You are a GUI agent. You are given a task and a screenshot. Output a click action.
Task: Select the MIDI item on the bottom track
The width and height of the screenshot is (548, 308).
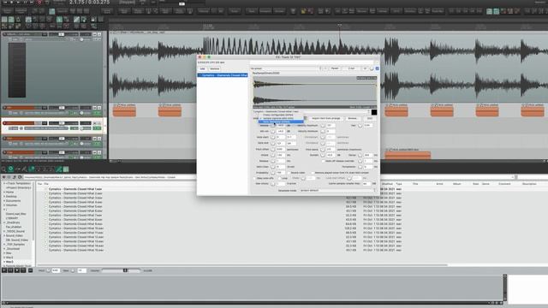408,155
